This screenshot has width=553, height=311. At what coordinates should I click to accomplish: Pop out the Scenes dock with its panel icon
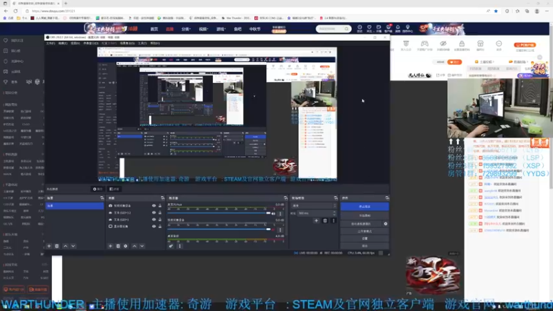tap(102, 198)
